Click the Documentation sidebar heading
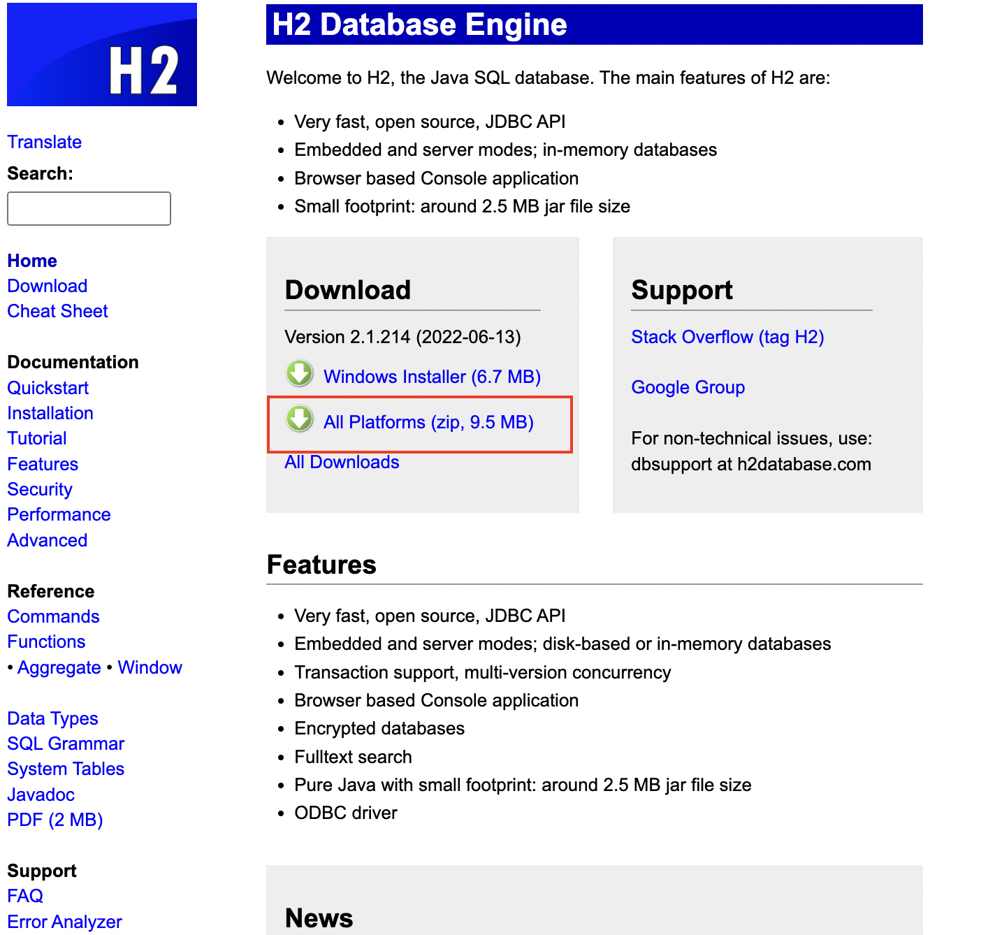 (73, 362)
